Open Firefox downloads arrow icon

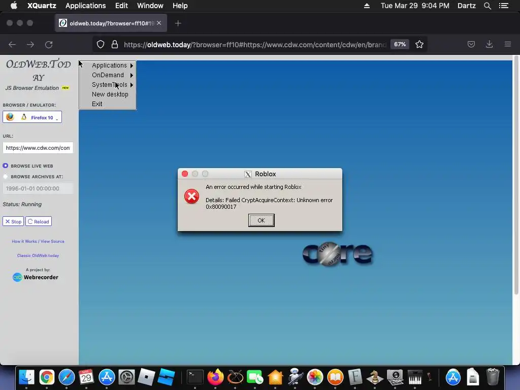489,44
